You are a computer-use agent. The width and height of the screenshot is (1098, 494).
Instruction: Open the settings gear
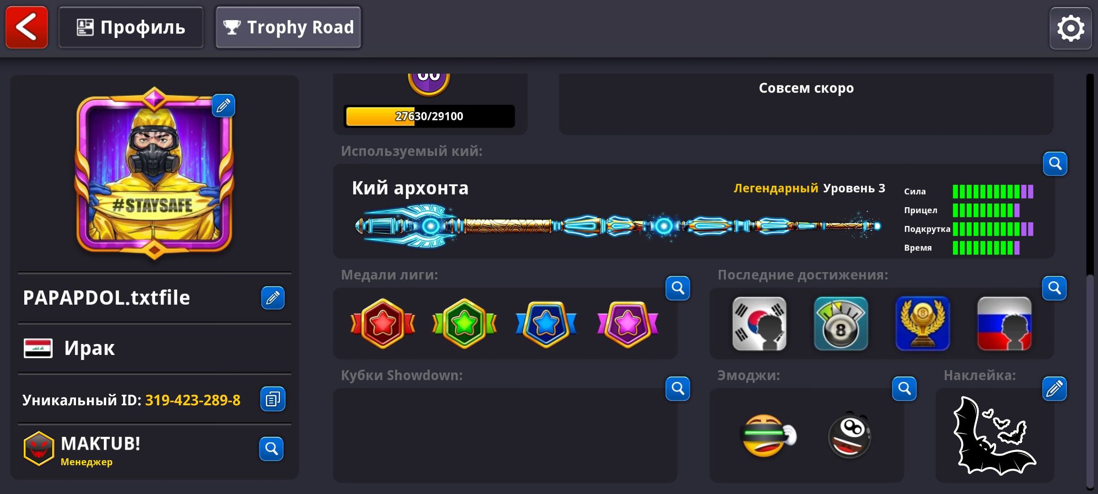1070,28
